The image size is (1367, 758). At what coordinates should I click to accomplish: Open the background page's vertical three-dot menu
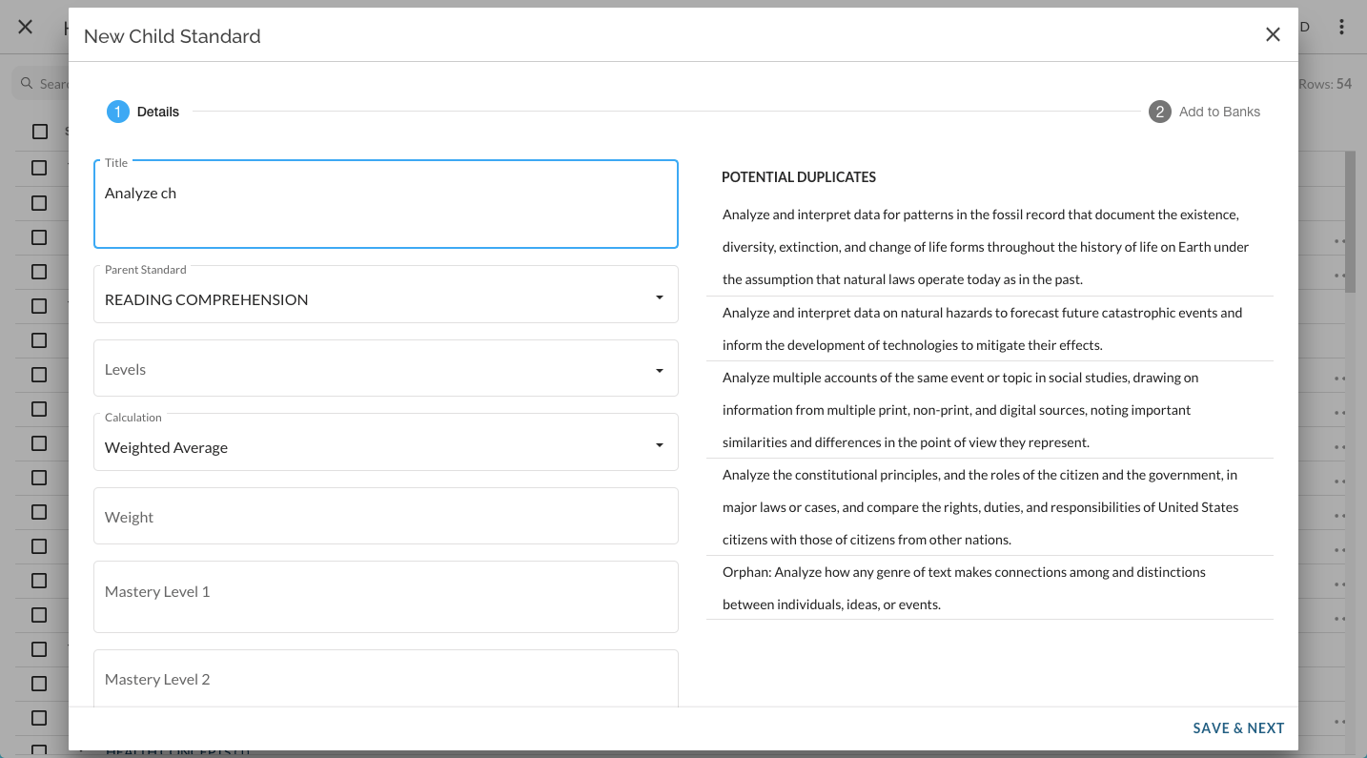[x=1341, y=27]
